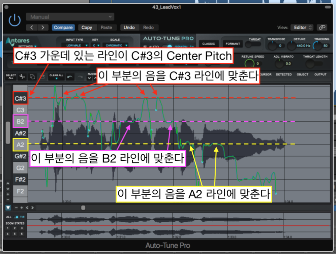Select the C#3 piano key
This screenshot has height=254, width=336.
pyautogui.click(x=20, y=98)
